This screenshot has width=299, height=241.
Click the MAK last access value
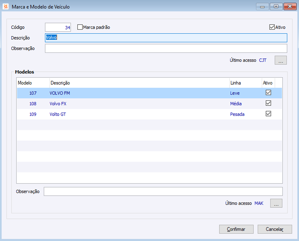pyautogui.click(x=259, y=203)
